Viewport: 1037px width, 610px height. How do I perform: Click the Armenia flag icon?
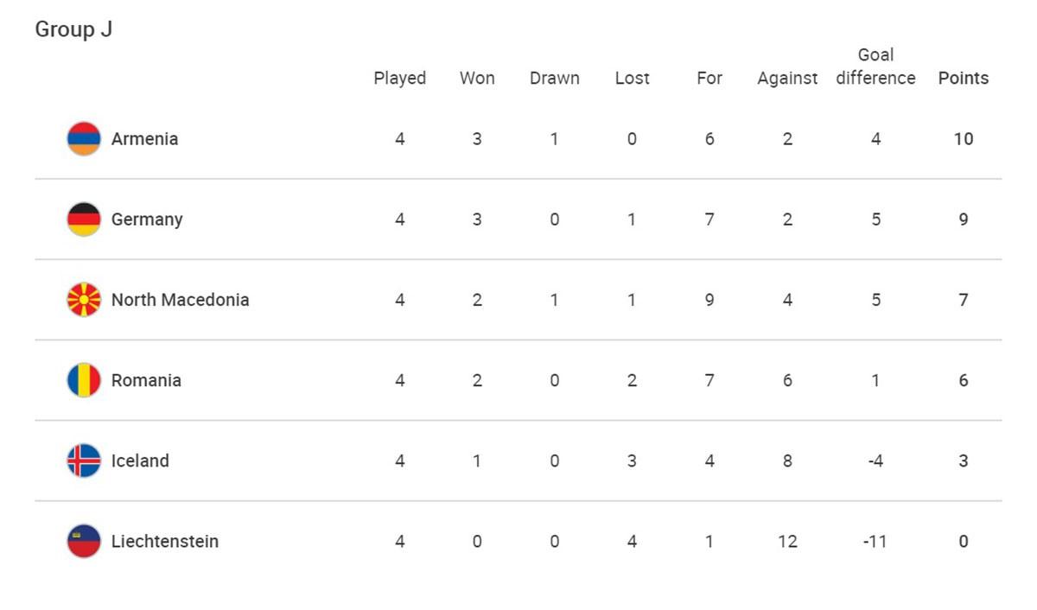[84, 138]
